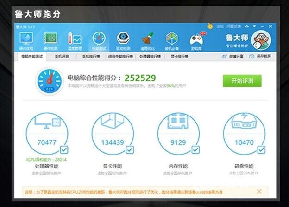
Task: Toggle the 显卡性能 GPU test checkbox
Action: tap(130, 149)
